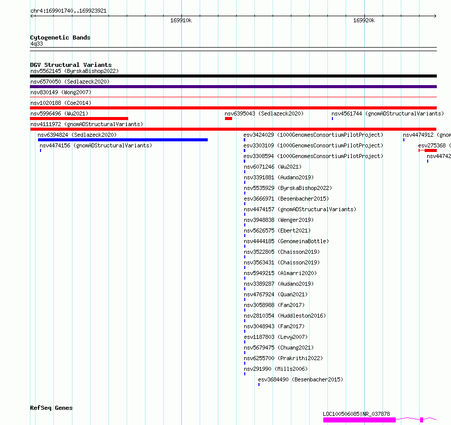Screen dimensions: 451x425
Task: Click the 169920k ruler position
Action: tap(364, 20)
